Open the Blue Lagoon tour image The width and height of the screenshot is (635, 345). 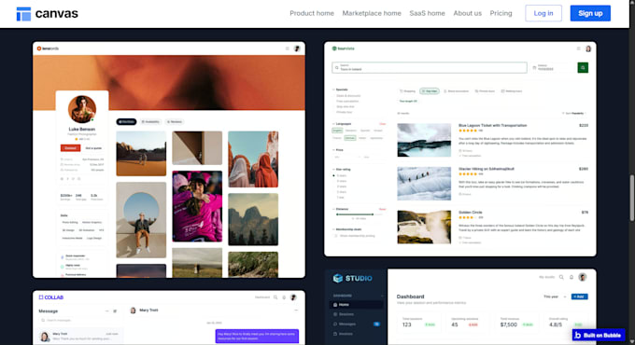pyautogui.click(x=424, y=140)
